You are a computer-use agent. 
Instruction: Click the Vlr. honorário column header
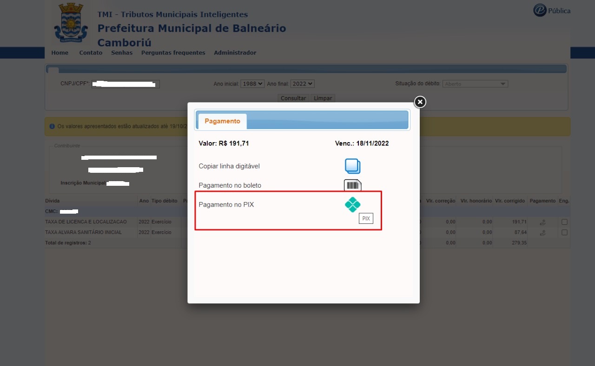pos(476,201)
